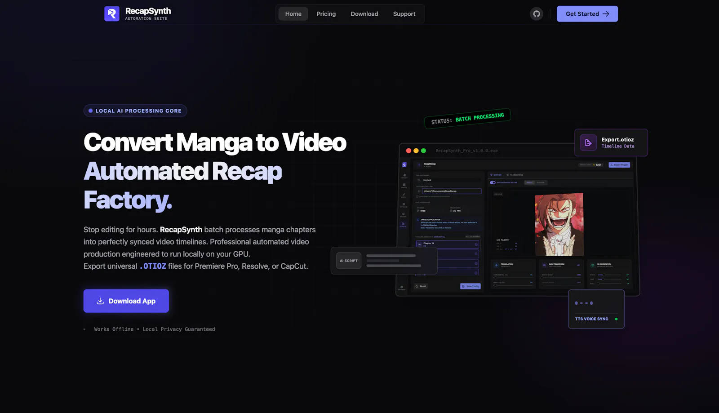
Task: Click link icon in Base Transform card
Action: [x=578, y=265]
